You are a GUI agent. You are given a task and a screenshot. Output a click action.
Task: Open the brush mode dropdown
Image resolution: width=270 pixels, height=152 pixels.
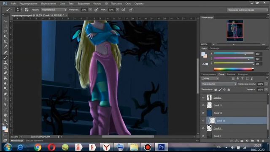tap(54, 10)
